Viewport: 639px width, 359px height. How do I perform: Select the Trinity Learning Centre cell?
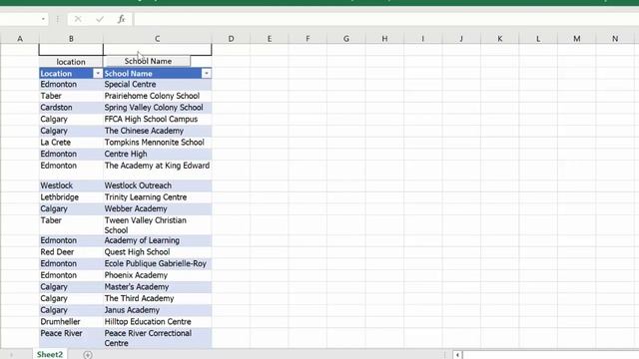point(158,197)
